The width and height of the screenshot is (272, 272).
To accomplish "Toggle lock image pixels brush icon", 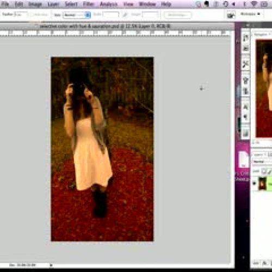I will click(x=269, y=171).
